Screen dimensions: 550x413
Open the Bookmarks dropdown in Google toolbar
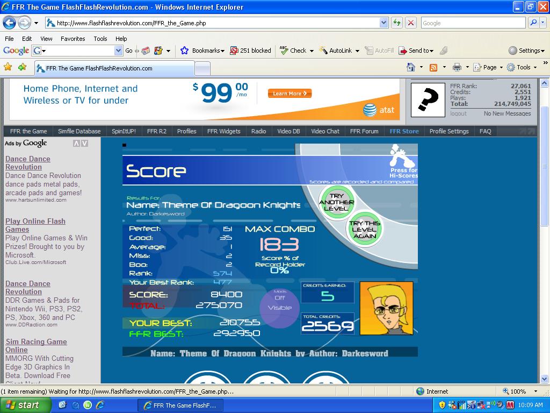[x=202, y=51]
